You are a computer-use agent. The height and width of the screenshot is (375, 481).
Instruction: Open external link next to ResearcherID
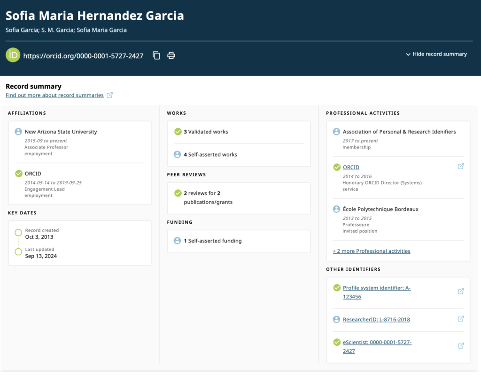(x=461, y=319)
